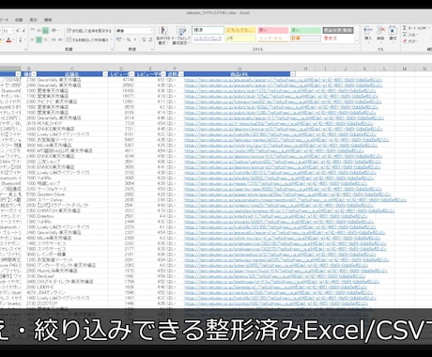Click Format cells (書式) icon
Viewport: 432px width, 357px height.
click(x=393, y=34)
